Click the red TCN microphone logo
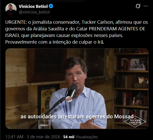The width and height of the screenshot is (153, 140). coord(69,99)
